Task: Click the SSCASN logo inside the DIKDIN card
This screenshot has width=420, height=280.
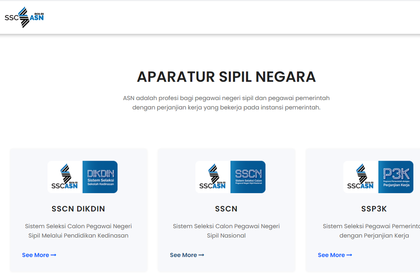Action: coord(65,177)
